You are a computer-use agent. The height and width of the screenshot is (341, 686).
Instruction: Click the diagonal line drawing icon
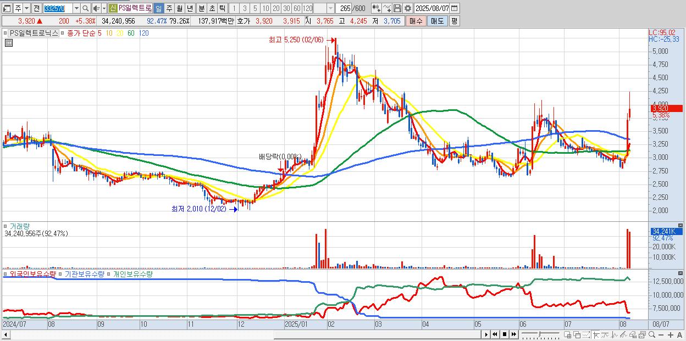[624, 334]
